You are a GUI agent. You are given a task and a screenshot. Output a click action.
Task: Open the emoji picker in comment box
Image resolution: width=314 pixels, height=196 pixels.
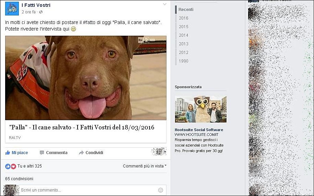point(161,190)
